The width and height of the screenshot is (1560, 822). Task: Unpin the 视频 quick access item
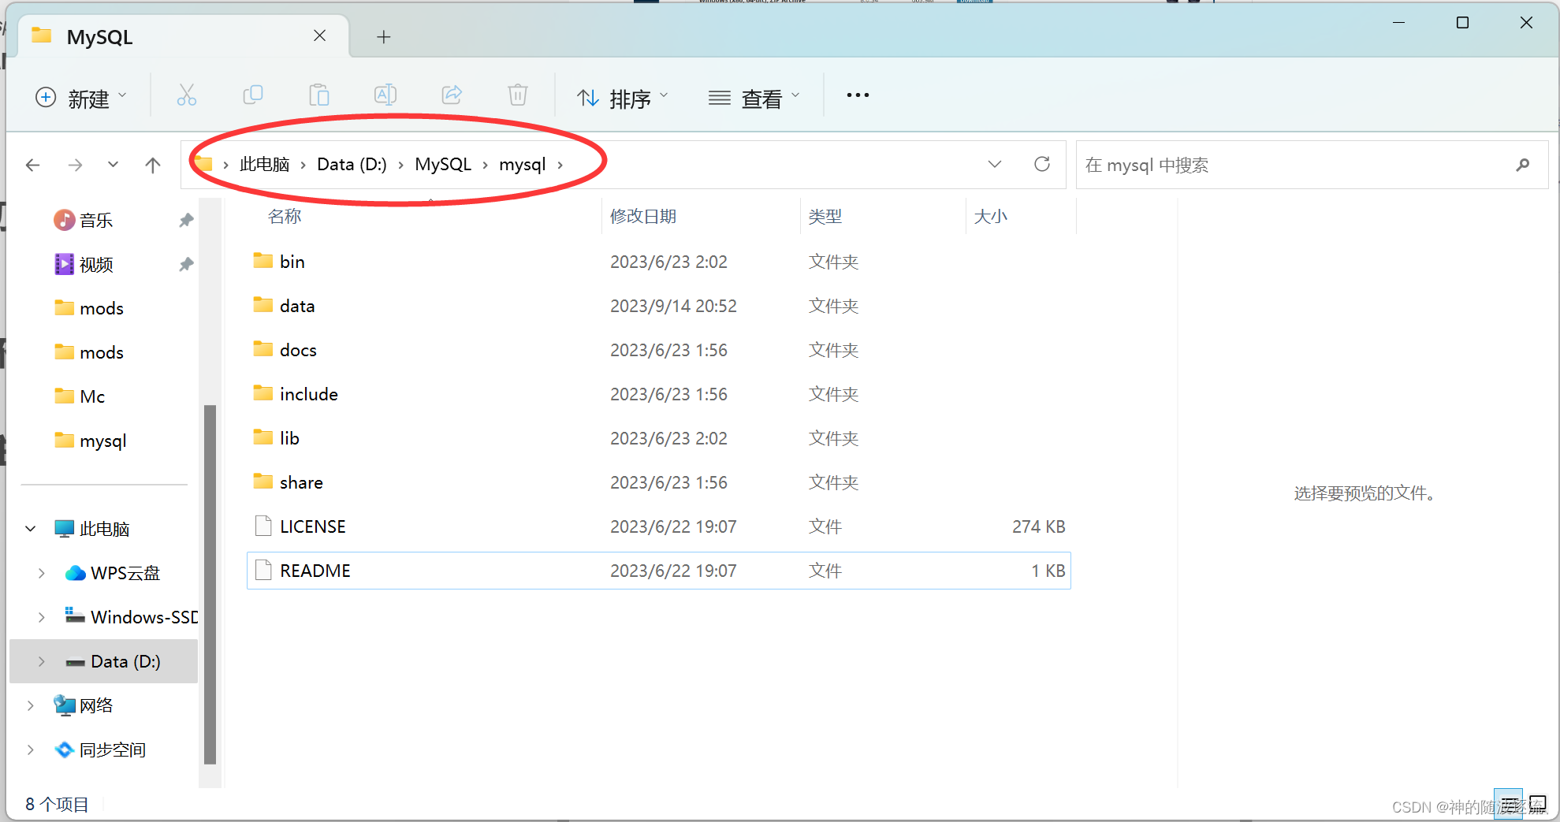pos(186,264)
